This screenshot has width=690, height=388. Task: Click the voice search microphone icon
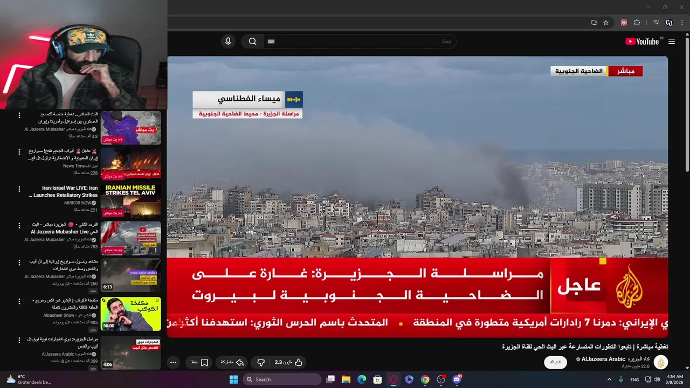pyautogui.click(x=228, y=41)
